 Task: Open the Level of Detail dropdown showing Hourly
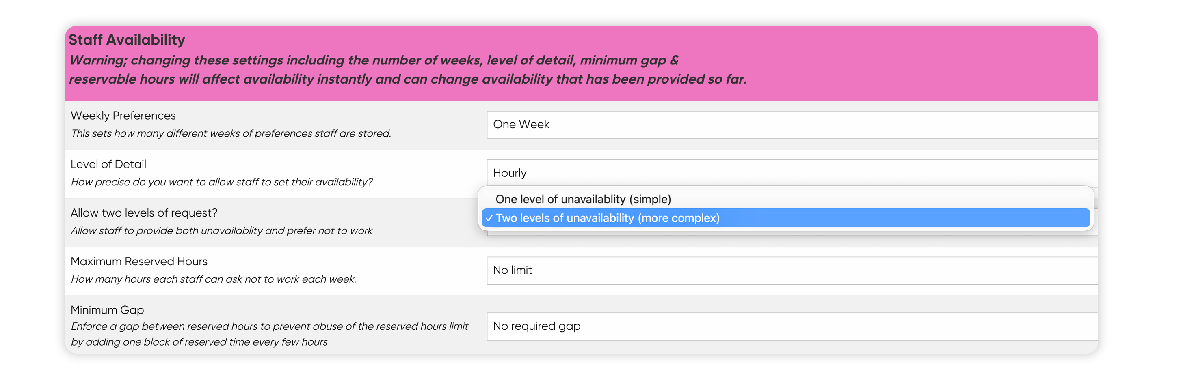pyautogui.click(x=792, y=173)
